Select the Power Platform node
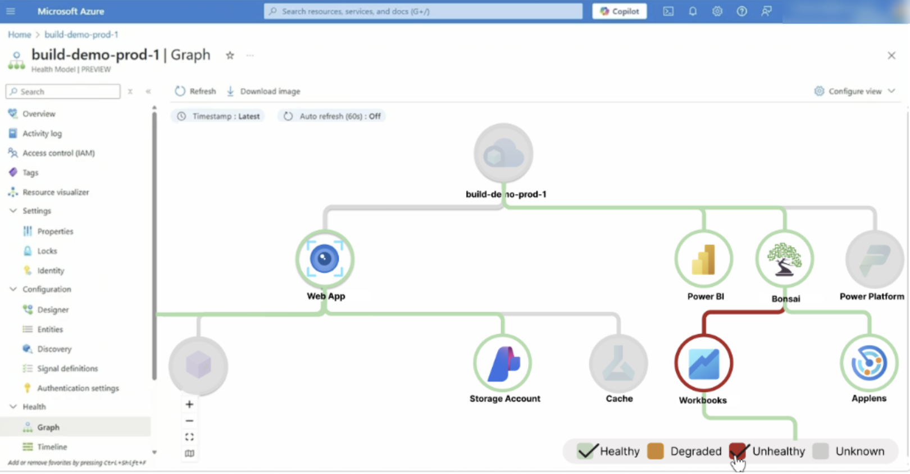This screenshot has height=474, width=910. coord(874,259)
